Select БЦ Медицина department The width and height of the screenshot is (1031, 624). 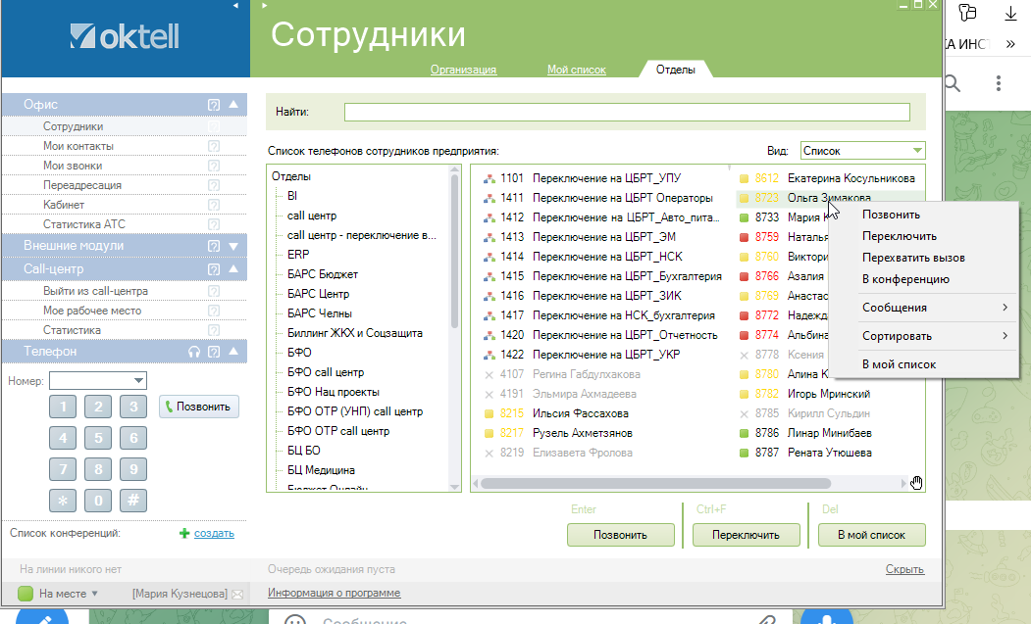pyautogui.click(x=321, y=469)
